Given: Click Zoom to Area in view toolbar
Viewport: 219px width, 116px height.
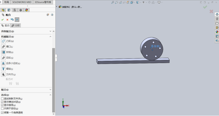Looking at the screenshot, I should click(x=116, y=3).
